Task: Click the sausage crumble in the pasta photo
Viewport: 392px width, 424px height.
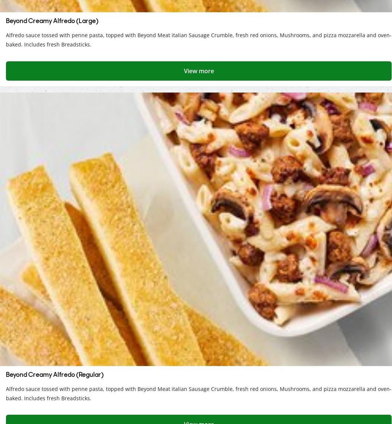Action: tap(252, 135)
